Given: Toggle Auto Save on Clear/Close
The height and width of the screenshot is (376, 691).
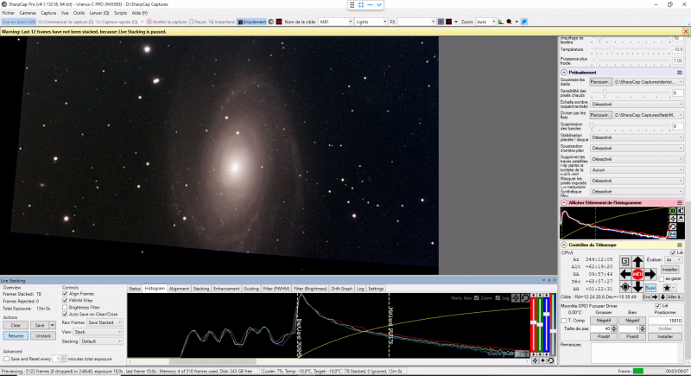Looking at the screenshot, I should coord(66,315).
